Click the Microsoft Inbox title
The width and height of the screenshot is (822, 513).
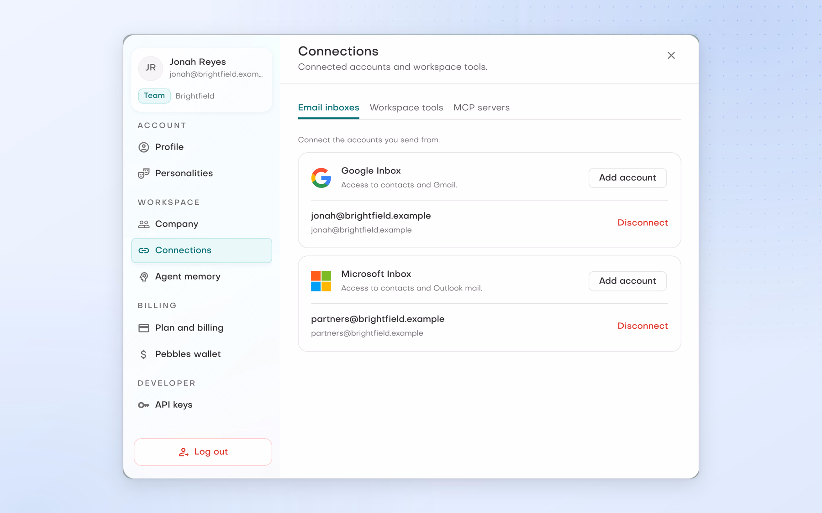(376, 274)
